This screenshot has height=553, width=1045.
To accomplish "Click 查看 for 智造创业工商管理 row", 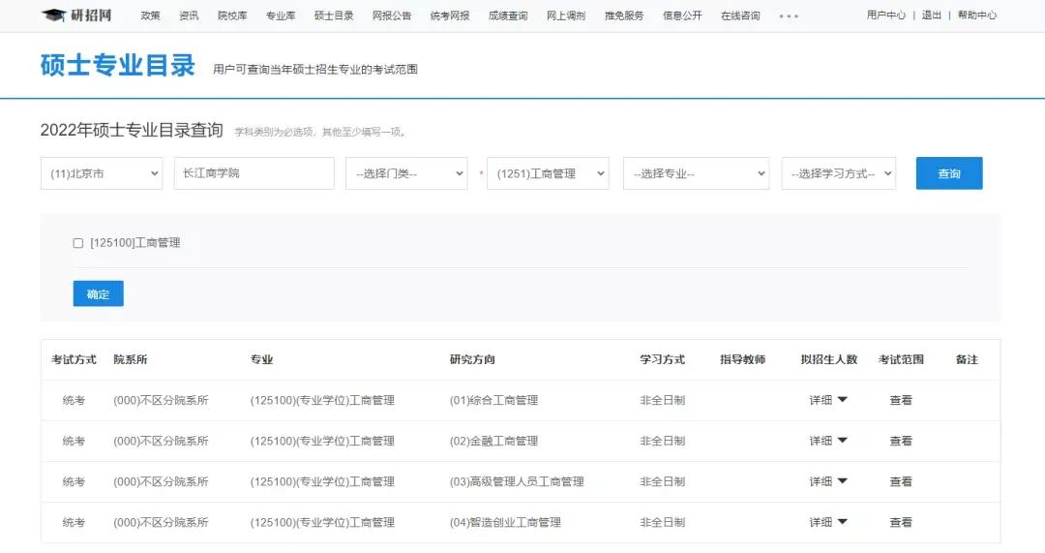I will pyautogui.click(x=901, y=522).
